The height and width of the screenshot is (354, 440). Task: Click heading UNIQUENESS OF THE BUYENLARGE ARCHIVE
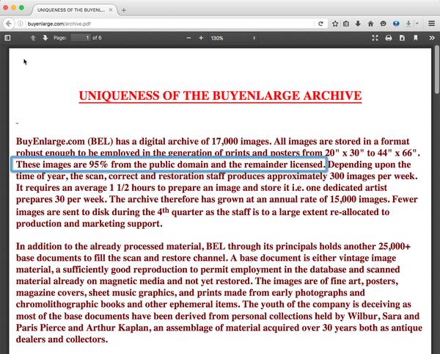tap(220, 95)
